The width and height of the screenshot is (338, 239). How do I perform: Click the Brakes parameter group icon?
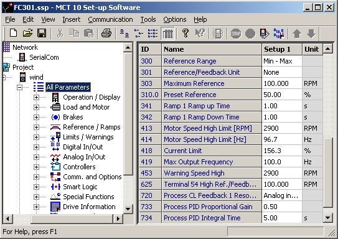(55, 117)
